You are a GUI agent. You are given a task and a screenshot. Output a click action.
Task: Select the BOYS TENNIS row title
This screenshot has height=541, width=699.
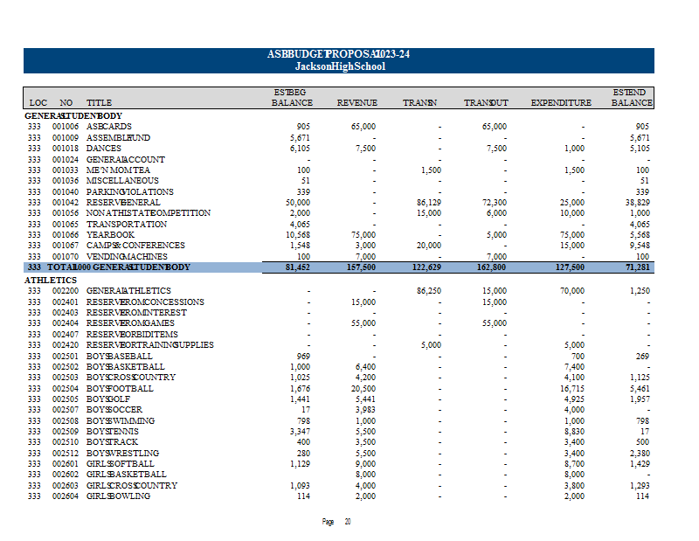[113, 432]
